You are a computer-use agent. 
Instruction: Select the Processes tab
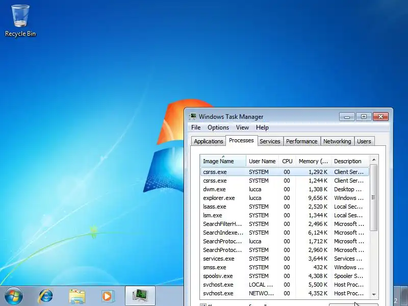coord(241,141)
